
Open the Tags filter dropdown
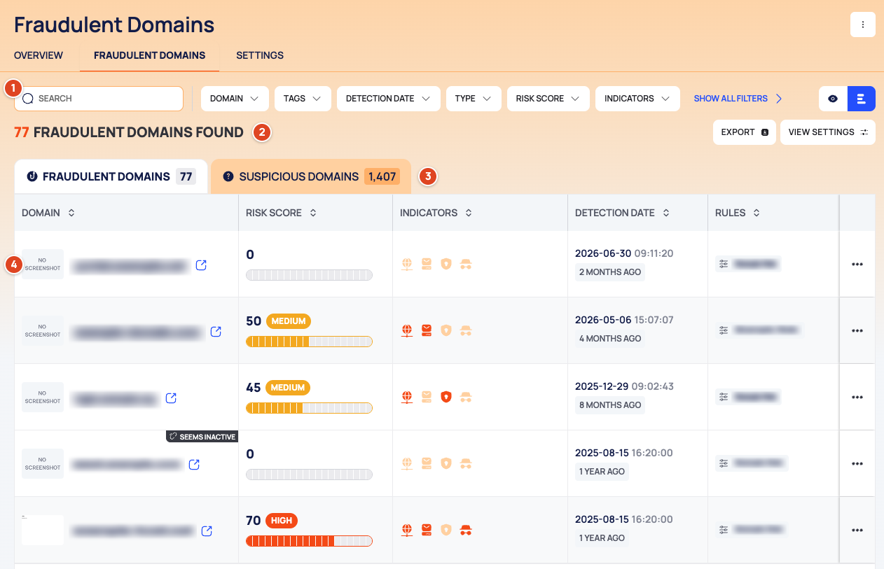[x=303, y=99]
